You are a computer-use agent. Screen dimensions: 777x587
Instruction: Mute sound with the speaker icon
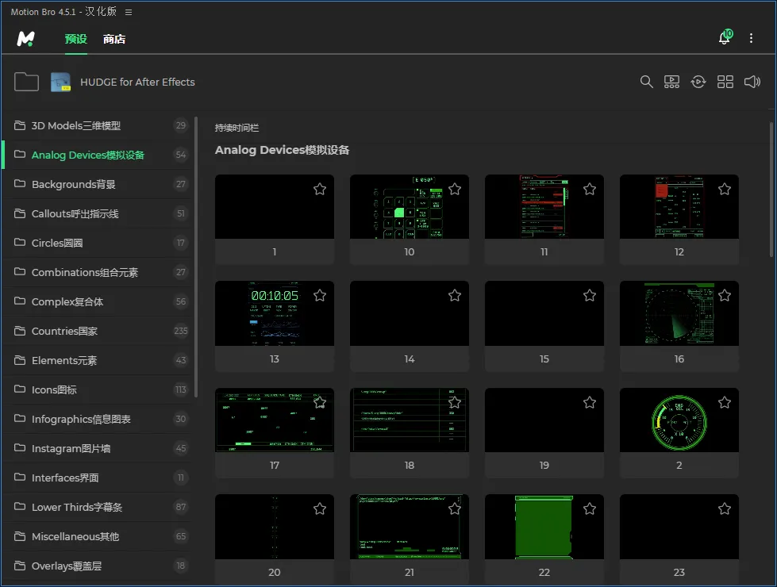(x=752, y=82)
